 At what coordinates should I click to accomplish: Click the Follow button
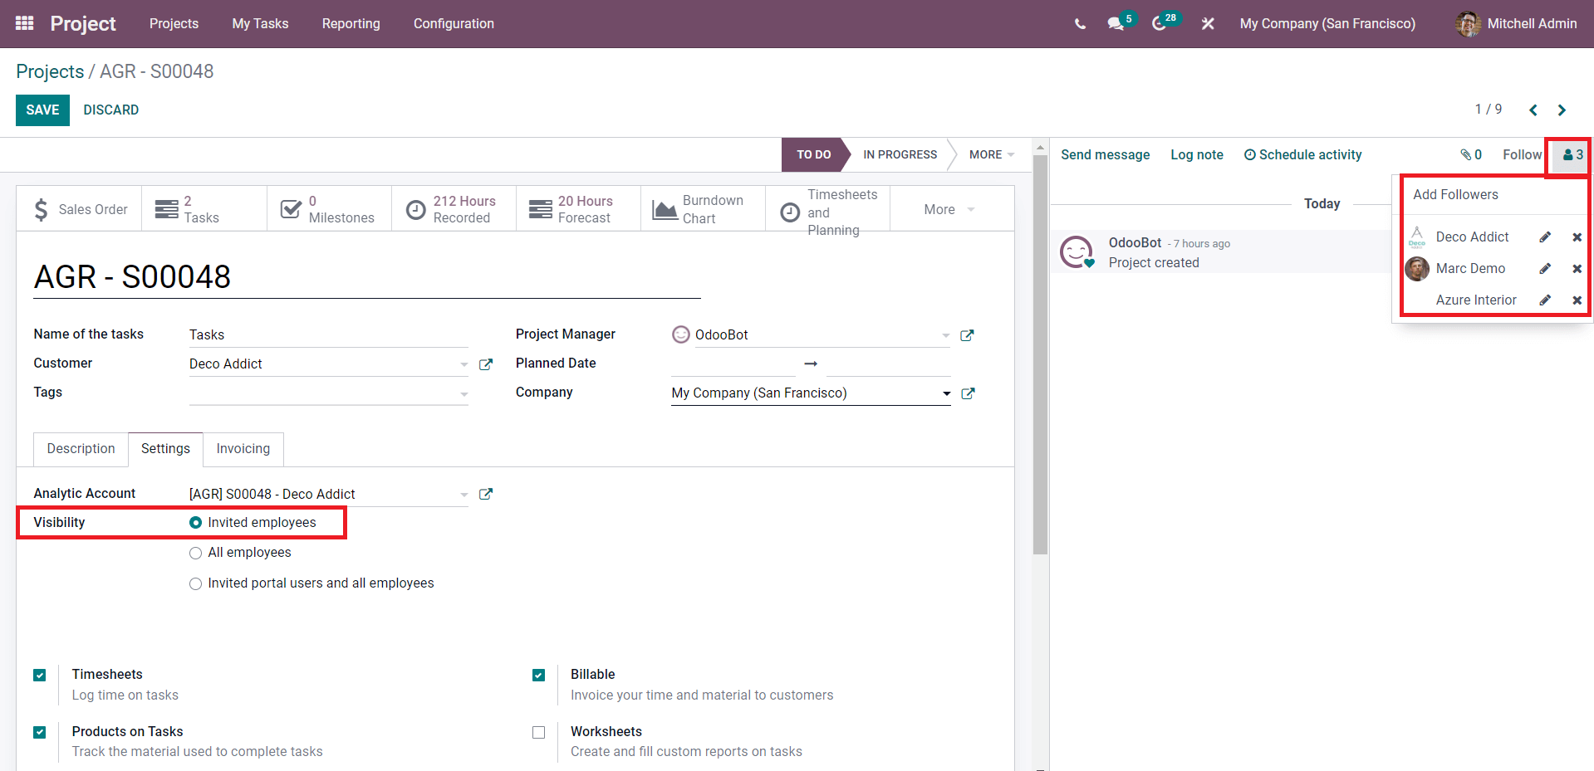[x=1522, y=155]
